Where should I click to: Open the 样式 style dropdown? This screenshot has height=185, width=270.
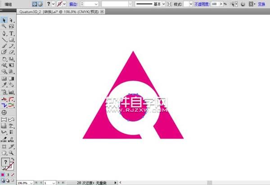tap(191, 4)
